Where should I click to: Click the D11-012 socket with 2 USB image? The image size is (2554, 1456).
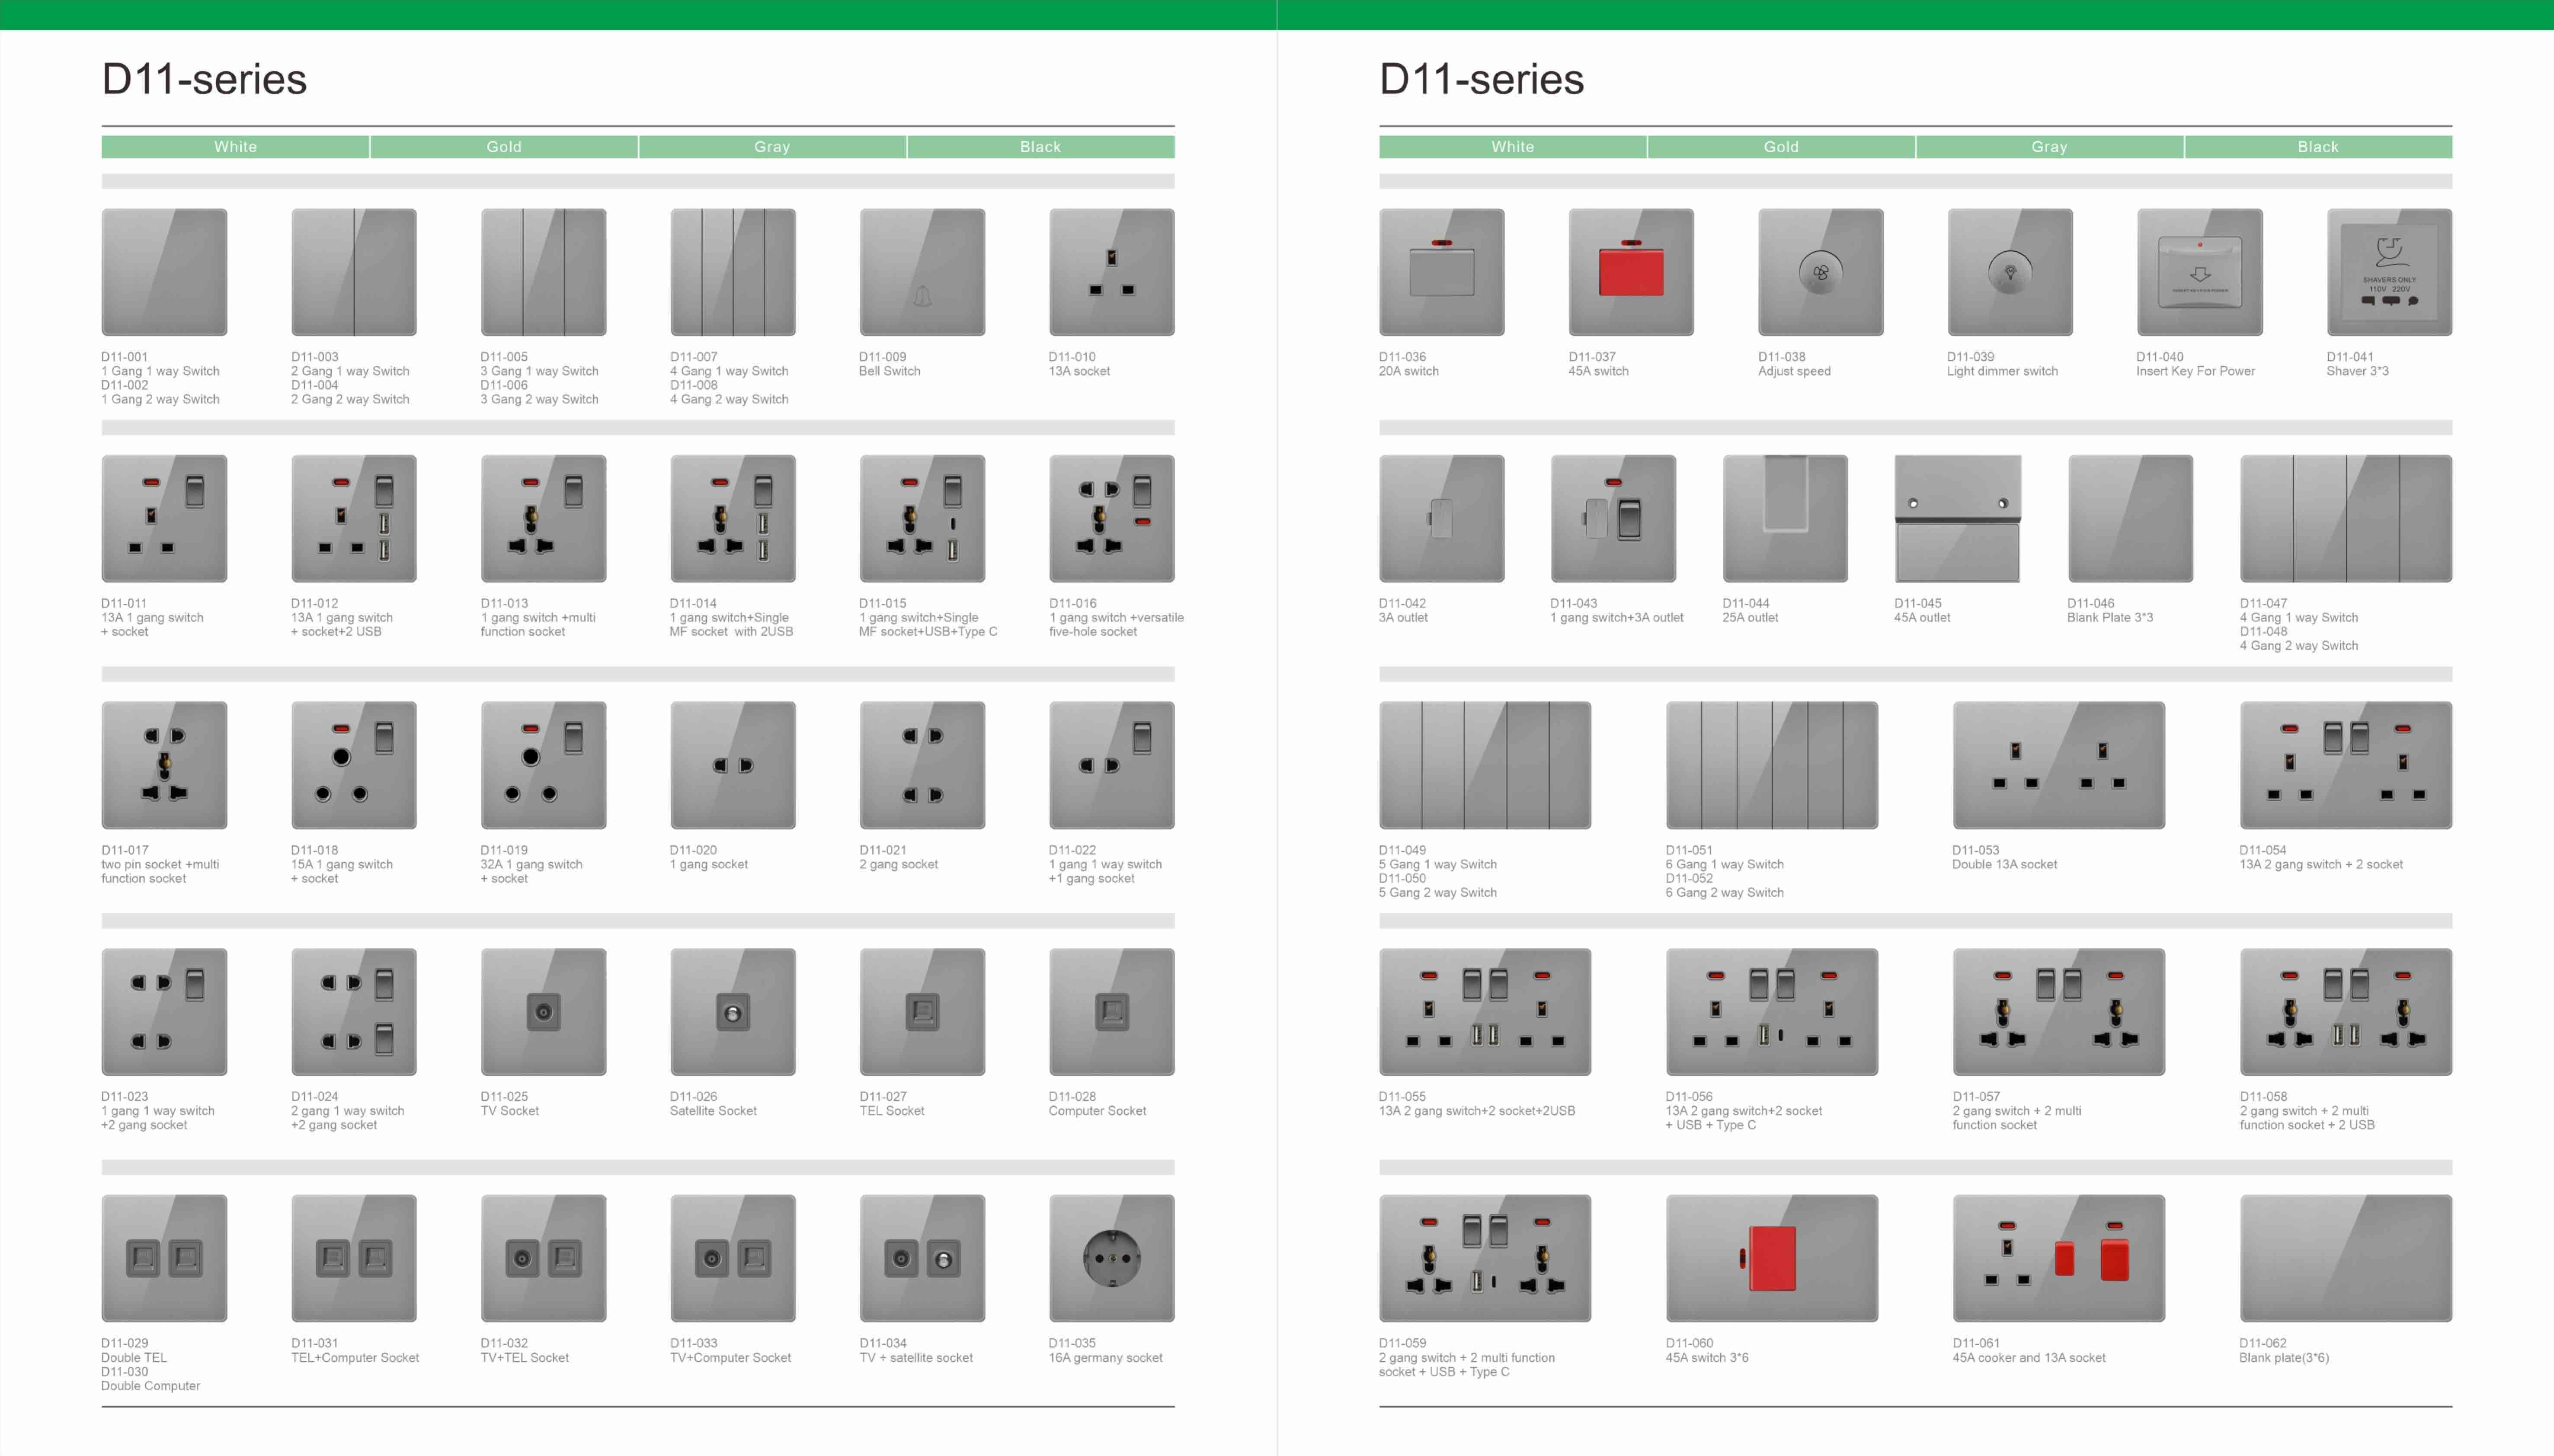coord(354,518)
